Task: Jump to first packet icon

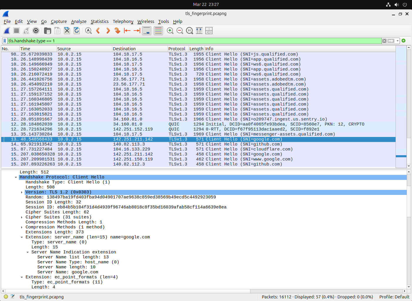Action: (x=127, y=31)
